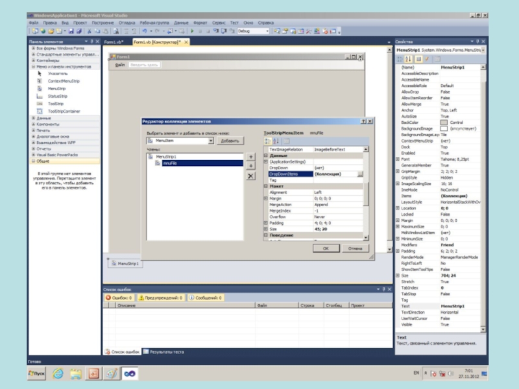Switch to the Form1.vb tab
Image resolution: width=519 pixels, height=389 pixels.
(x=114, y=41)
